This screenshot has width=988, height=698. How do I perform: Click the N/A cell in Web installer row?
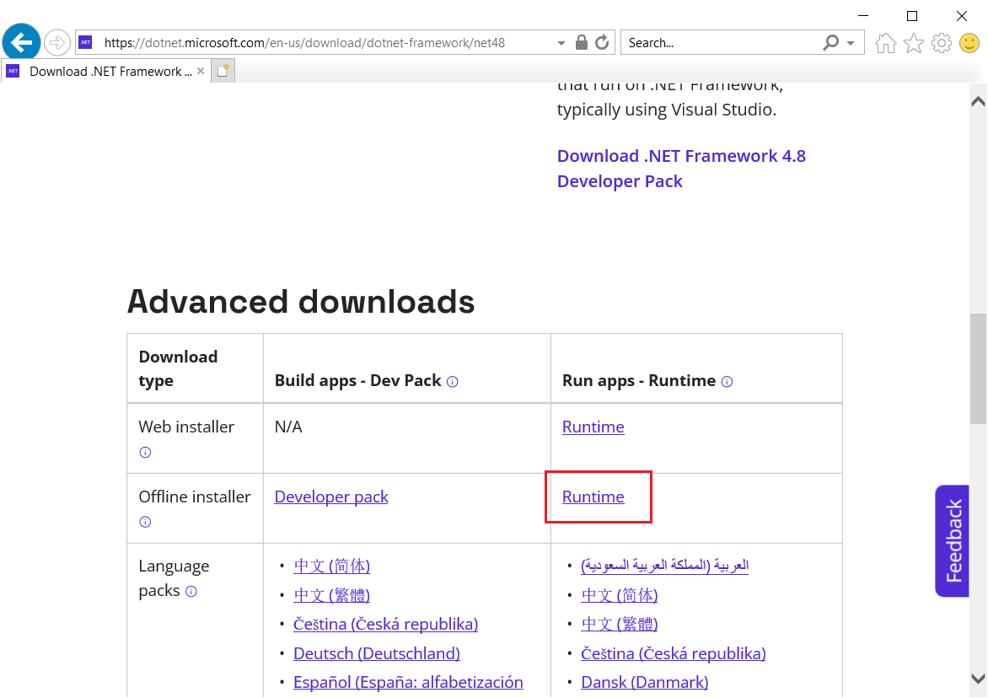[288, 427]
